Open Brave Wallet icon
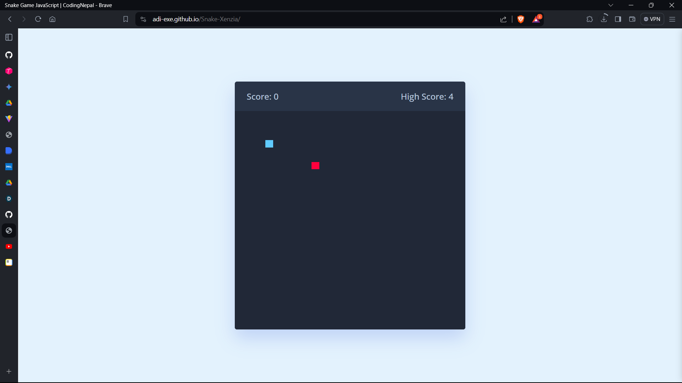Viewport: 682px width, 383px height. pyautogui.click(x=632, y=19)
